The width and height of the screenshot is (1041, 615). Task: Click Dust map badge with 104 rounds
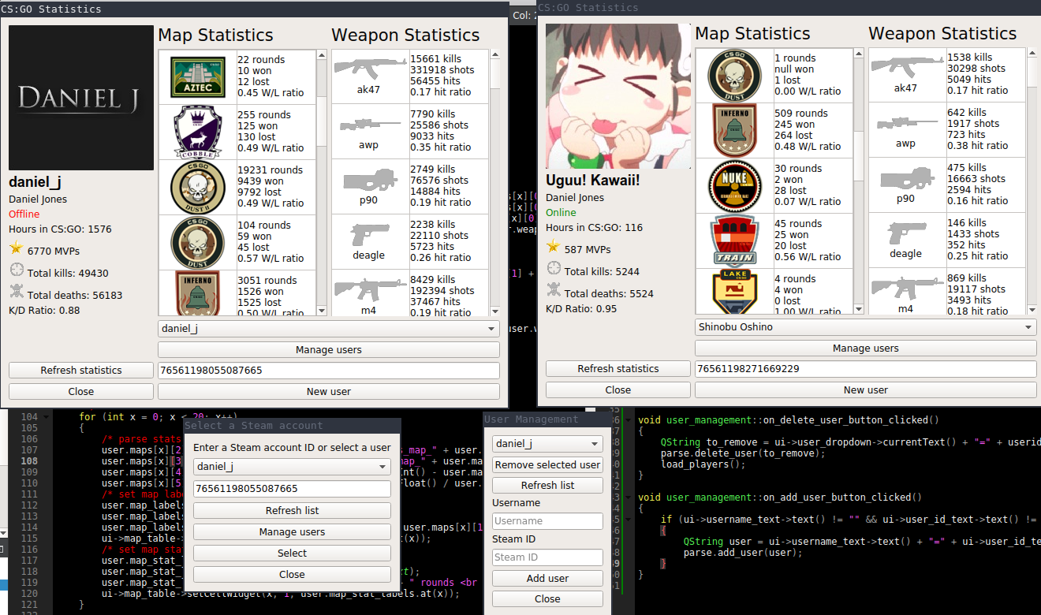pos(198,242)
